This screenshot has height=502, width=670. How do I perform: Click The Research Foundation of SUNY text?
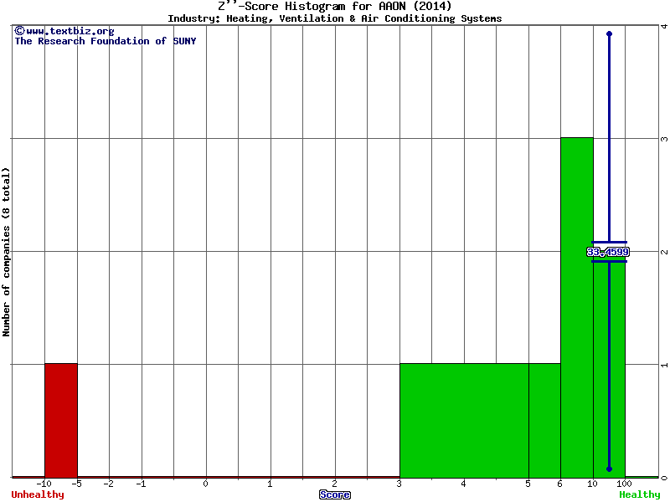coord(105,41)
